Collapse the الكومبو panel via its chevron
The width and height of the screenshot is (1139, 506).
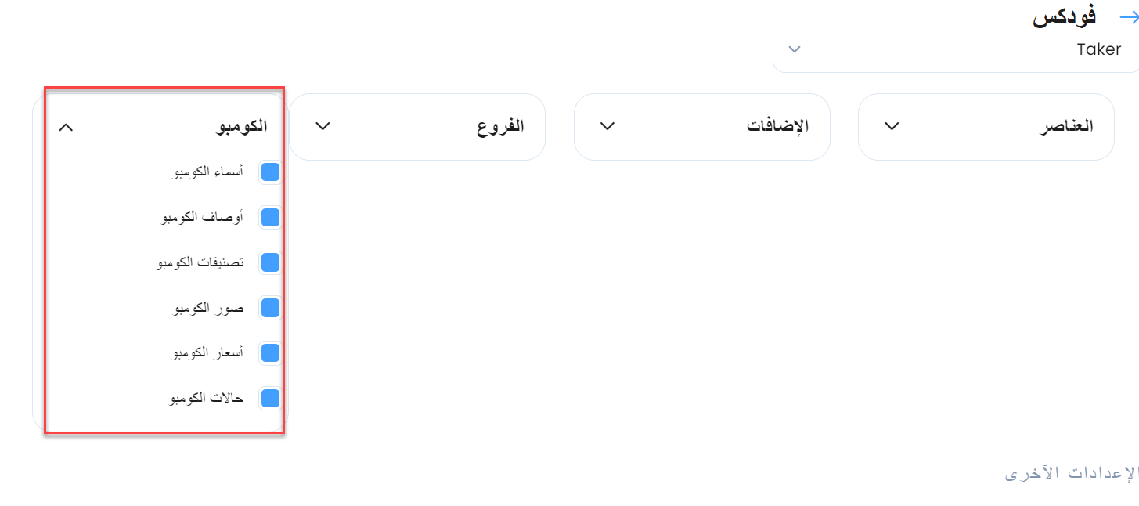click(67, 127)
